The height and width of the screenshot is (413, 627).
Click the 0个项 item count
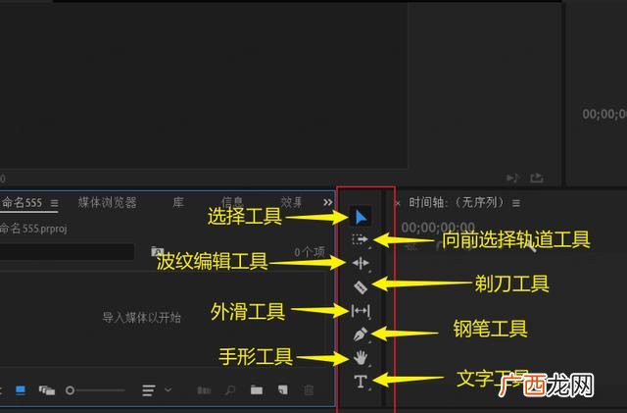tap(310, 252)
